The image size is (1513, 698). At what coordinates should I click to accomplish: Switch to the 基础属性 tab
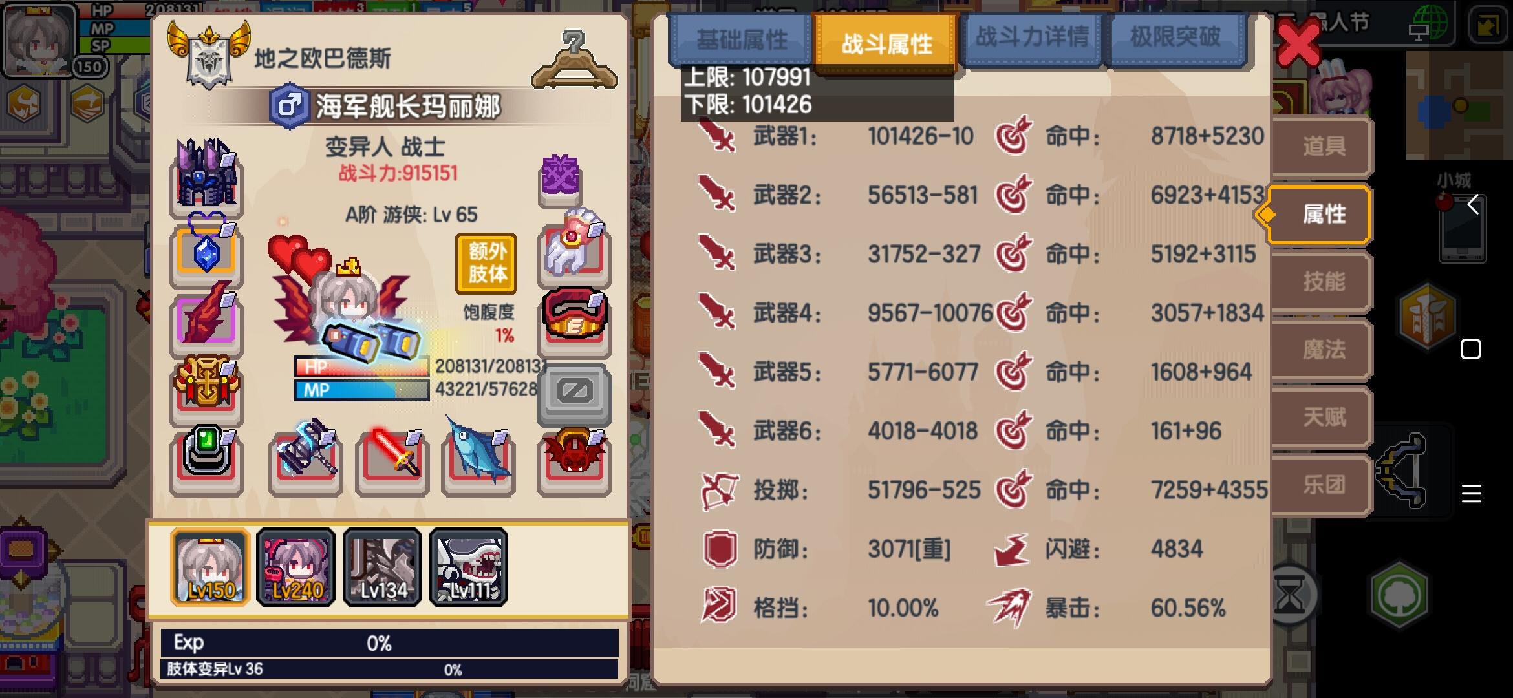(x=741, y=40)
